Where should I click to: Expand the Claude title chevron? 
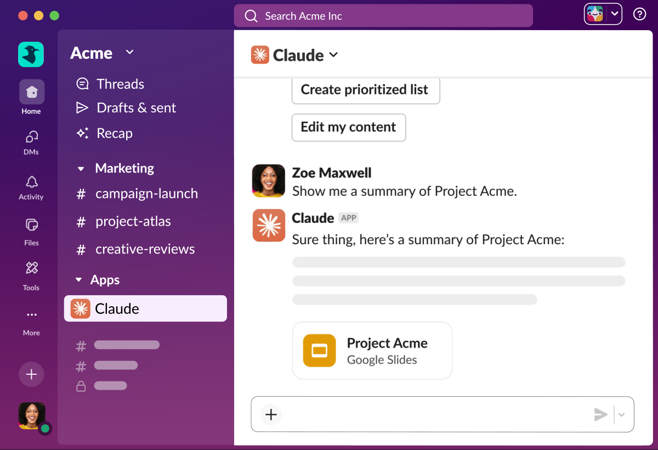click(333, 55)
